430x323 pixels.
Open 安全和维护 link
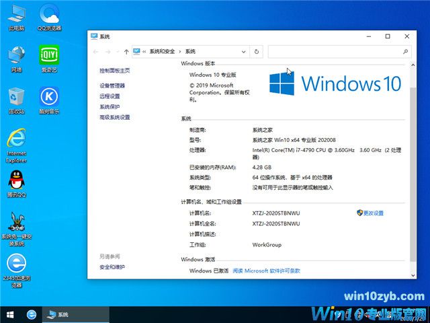(112, 267)
